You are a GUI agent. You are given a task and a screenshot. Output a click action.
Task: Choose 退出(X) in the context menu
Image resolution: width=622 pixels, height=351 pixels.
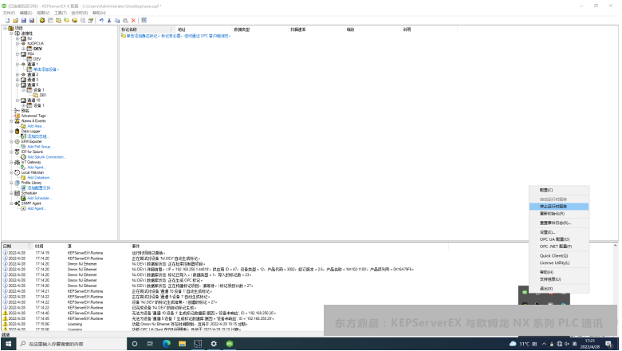pyautogui.click(x=559, y=288)
